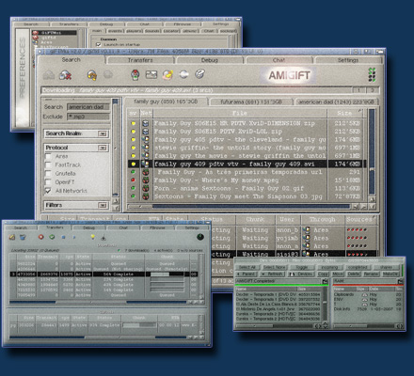The width and height of the screenshot is (414, 376).
Task: Click the search globe icon with binoculars
Action: (92, 75)
